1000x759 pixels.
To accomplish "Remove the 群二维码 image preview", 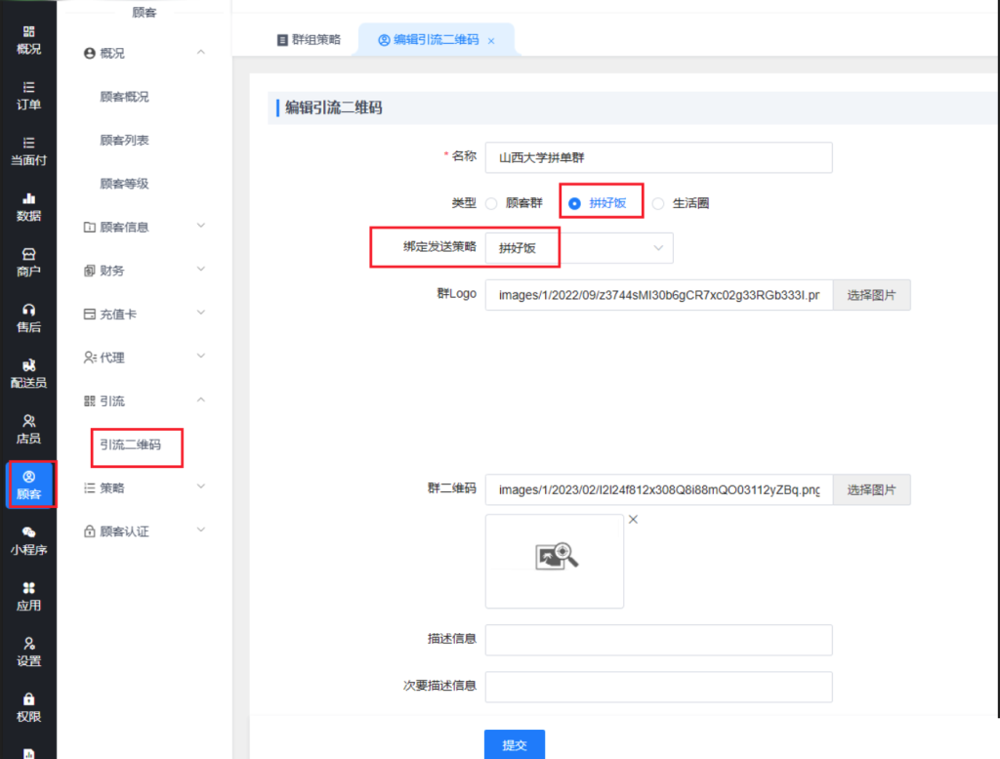I will point(633,520).
